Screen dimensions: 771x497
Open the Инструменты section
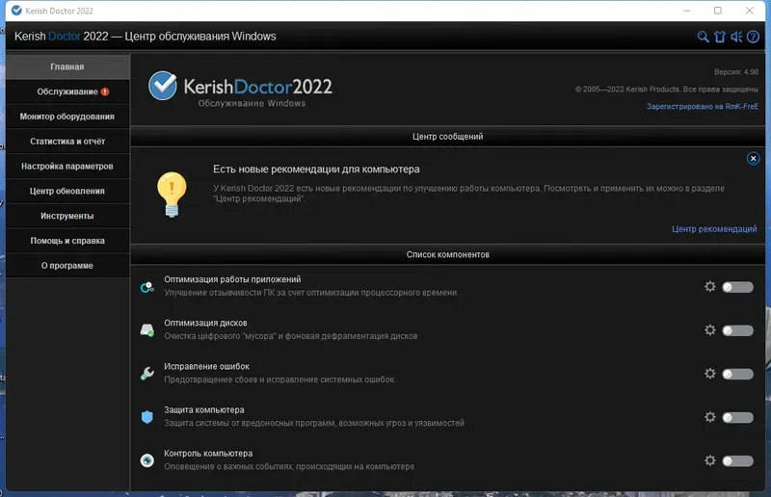[x=67, y=216]
